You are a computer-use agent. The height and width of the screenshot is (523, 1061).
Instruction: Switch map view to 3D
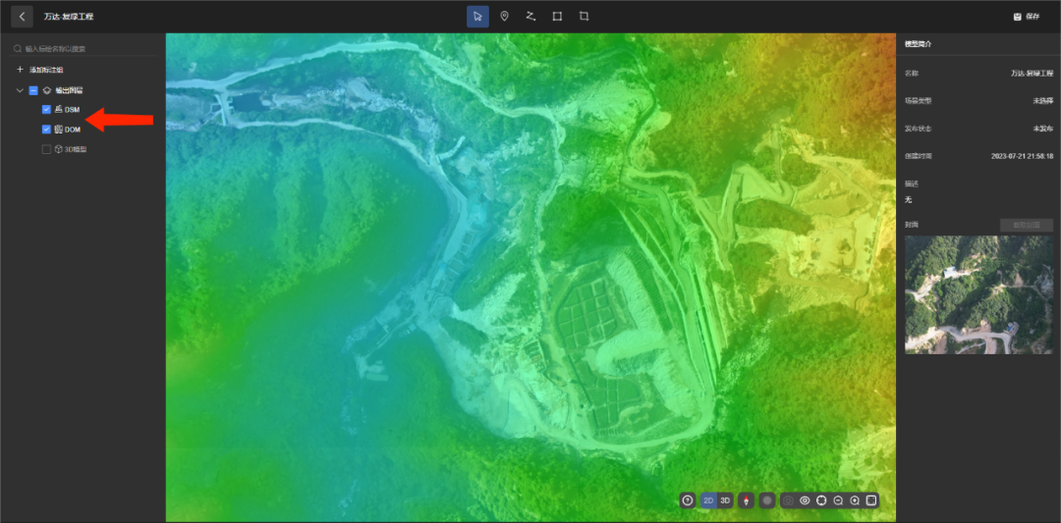tap(725, 500)
